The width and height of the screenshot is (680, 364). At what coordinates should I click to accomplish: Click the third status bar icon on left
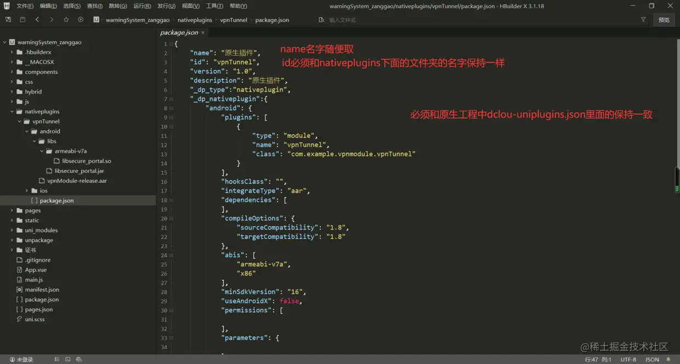(x=79, y=360)
